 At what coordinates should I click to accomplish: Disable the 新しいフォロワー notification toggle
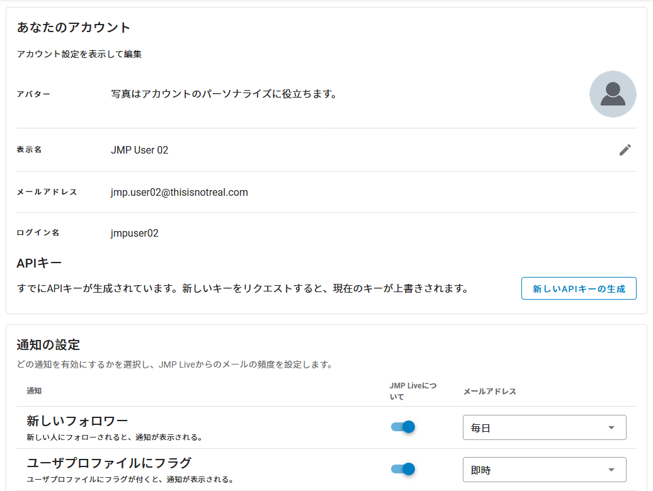pos(402,427)
